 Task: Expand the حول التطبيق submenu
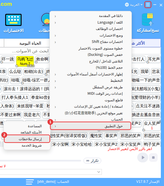tap(91, 126)
